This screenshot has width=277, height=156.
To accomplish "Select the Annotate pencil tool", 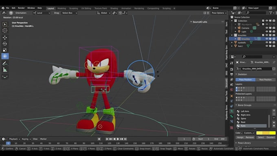I will [x=5, y=64].
